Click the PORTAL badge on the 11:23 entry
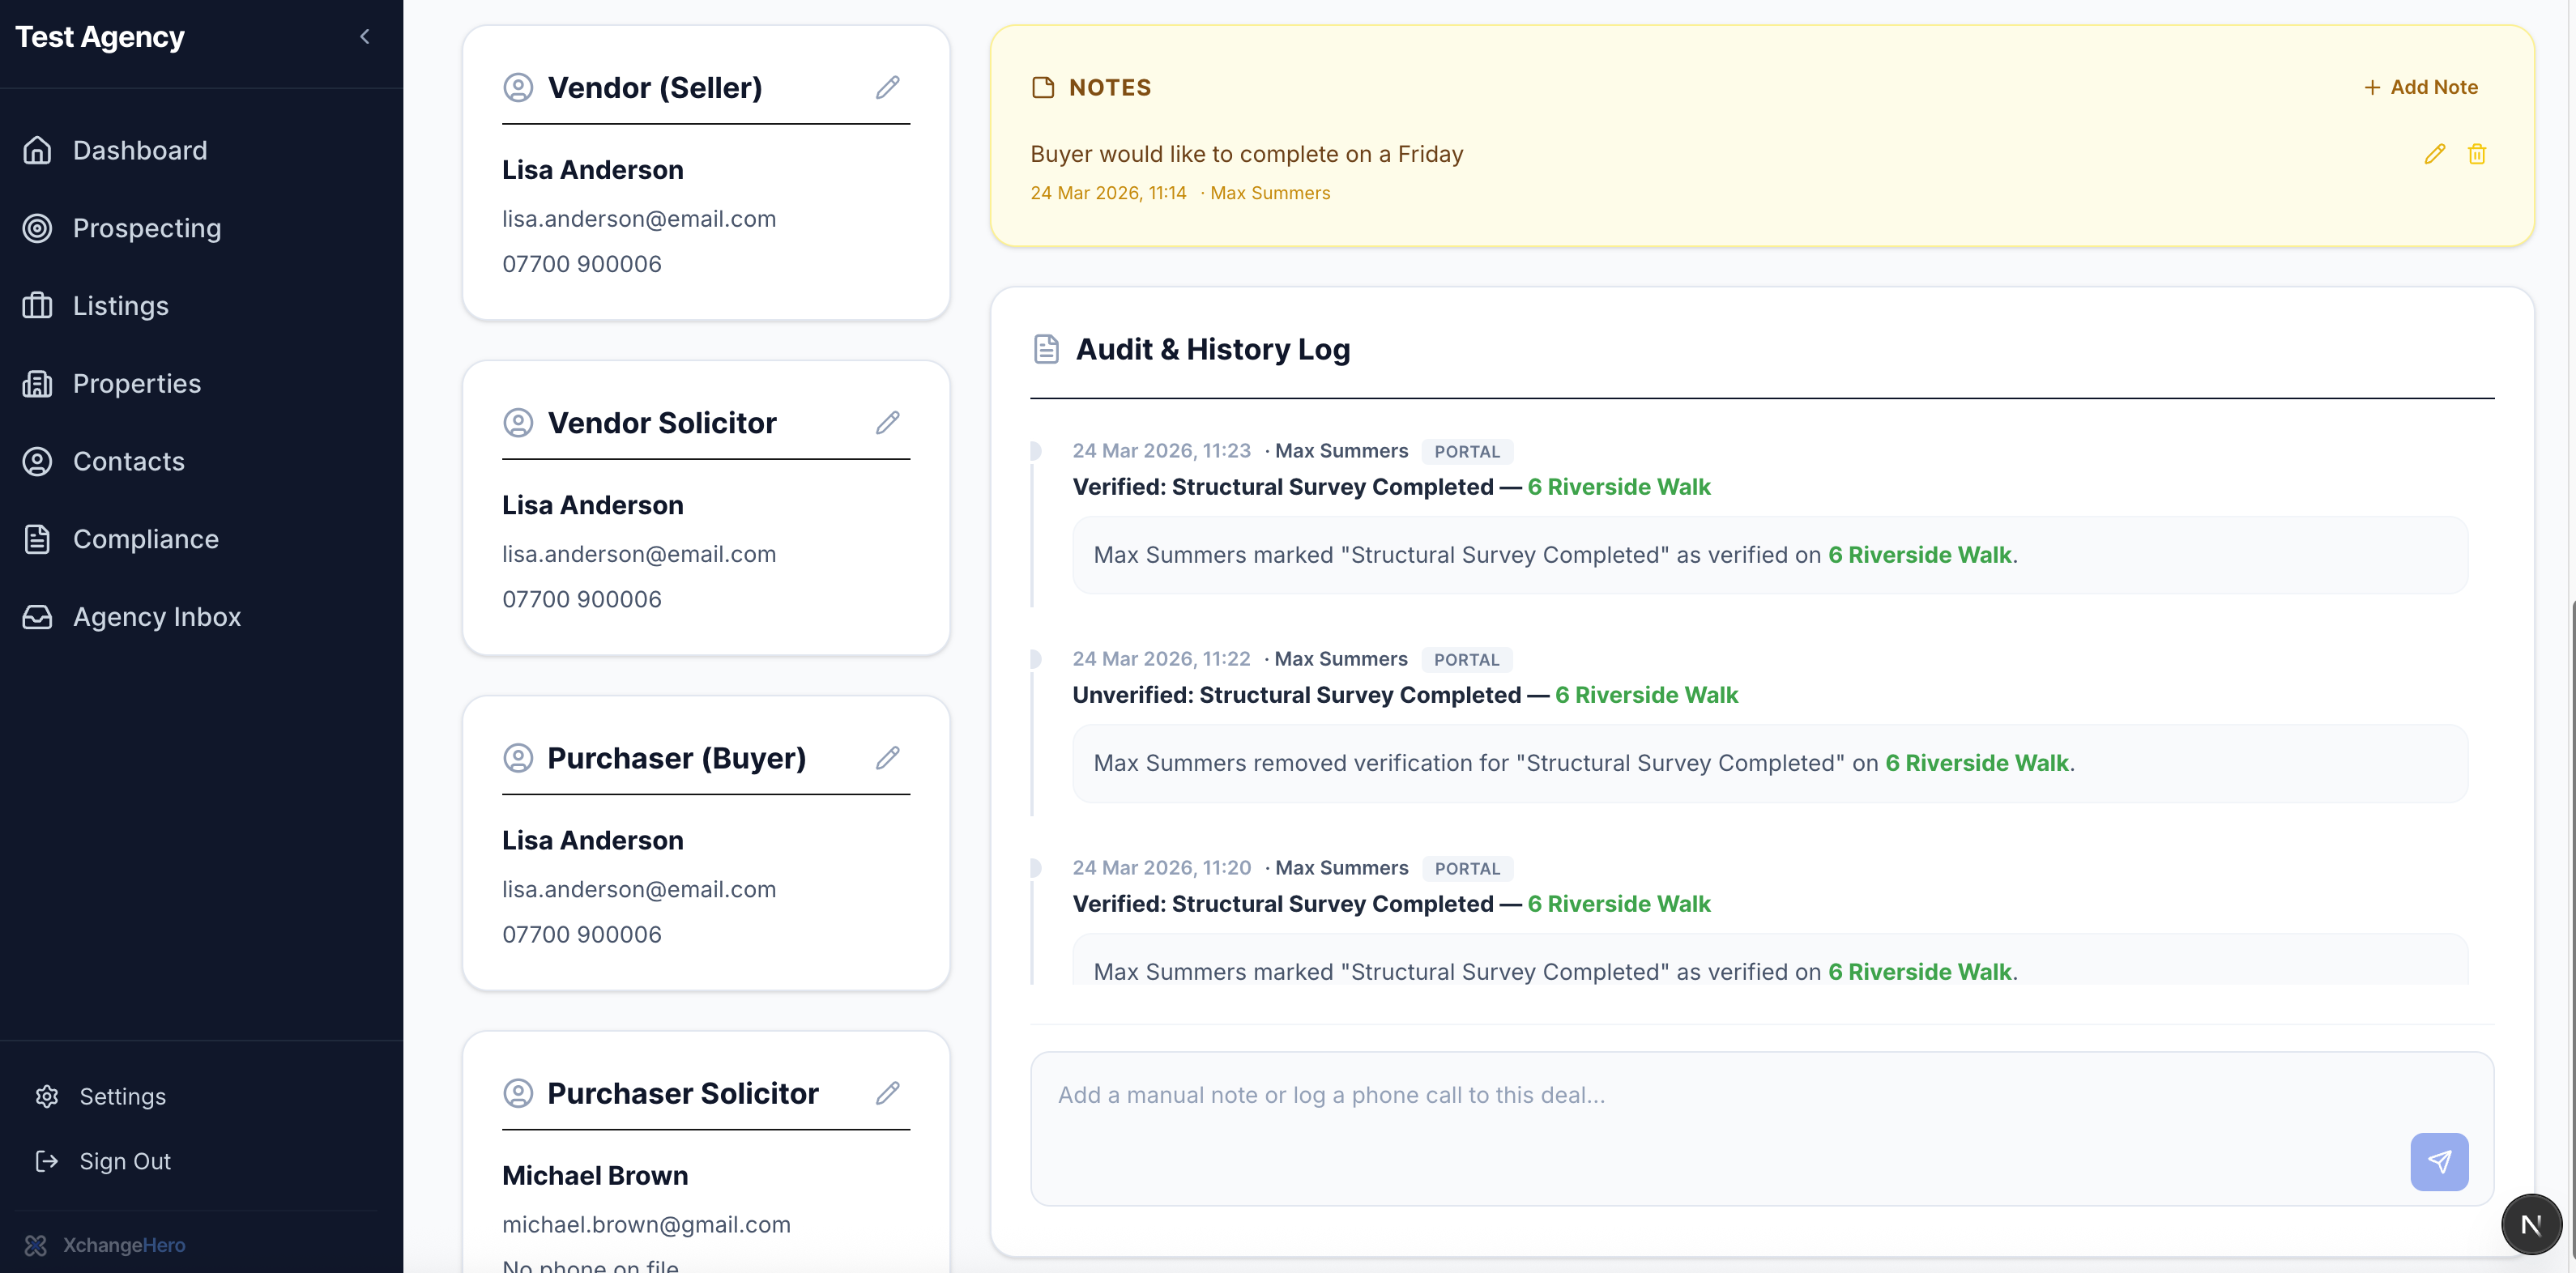The width and height of the screenshot is (2576, 1273). coord(1467,451)
